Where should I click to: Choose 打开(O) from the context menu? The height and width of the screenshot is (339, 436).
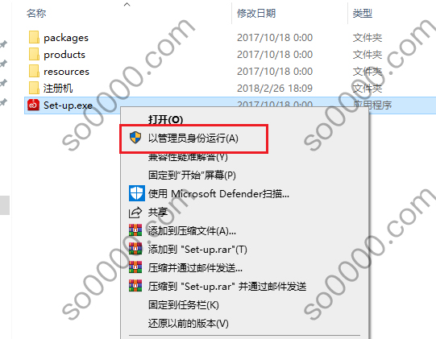pyautogui.click(x=165, y=120)
